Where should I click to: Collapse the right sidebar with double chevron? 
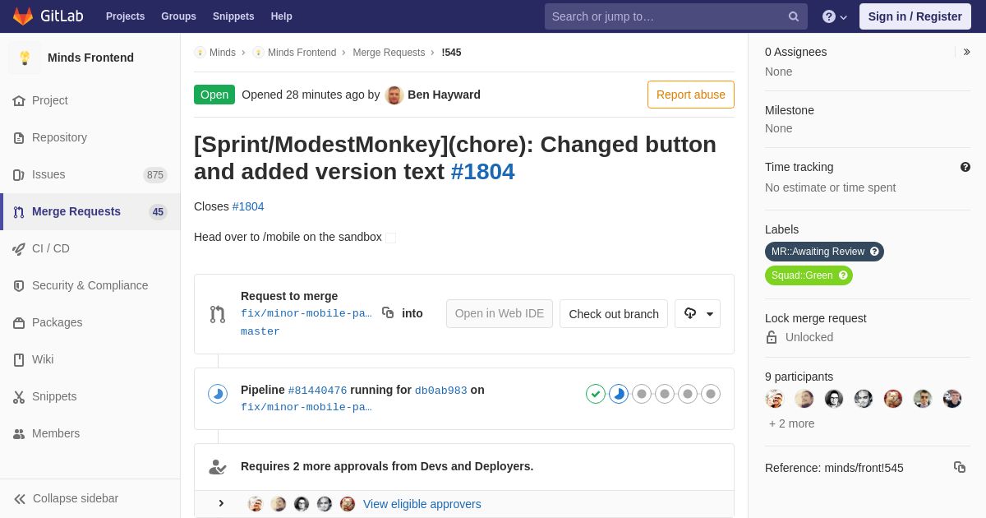coord(966,52)
